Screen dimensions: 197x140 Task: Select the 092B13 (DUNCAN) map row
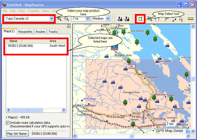click(36, 46)
